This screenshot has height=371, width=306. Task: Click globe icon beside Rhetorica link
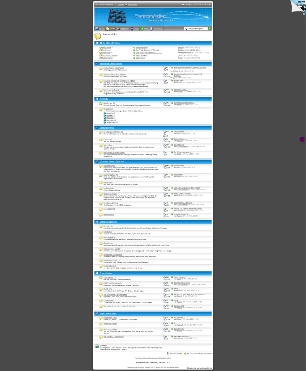pyautogui.click(x=105, y=118)
